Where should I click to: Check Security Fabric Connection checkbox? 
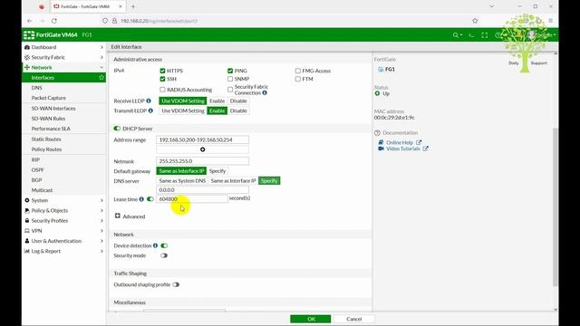[x=230, y=90]
